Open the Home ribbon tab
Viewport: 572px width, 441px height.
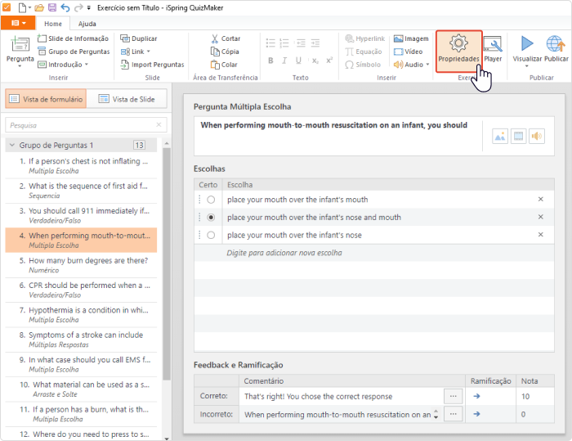53,24
